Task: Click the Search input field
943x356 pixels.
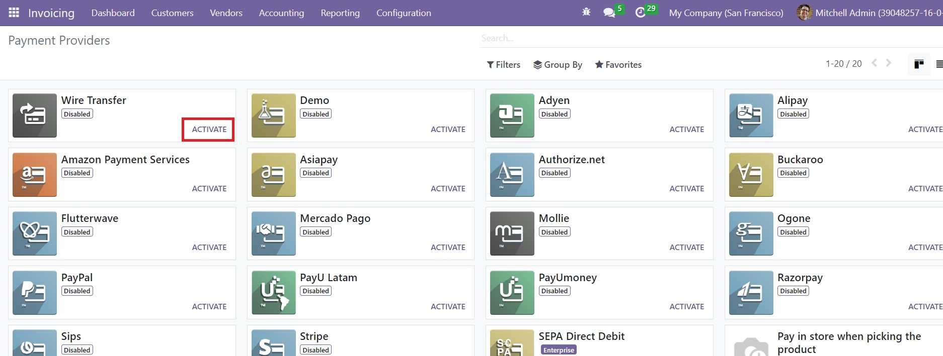Action: [712, 38]
